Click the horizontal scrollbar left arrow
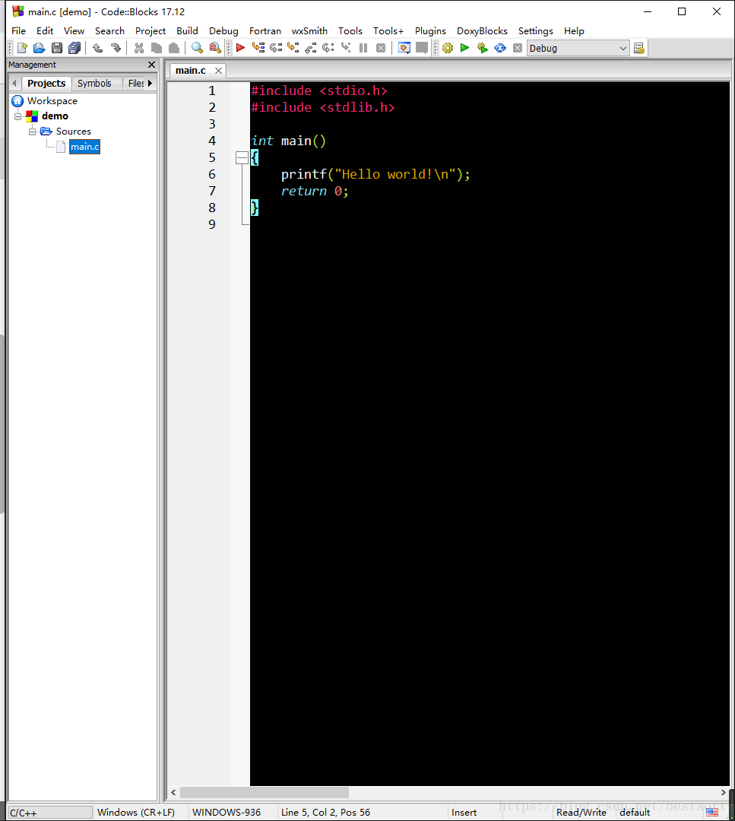The width and height of the screenshot is (735, 821). pyautogui.click(x=174, y=792)
